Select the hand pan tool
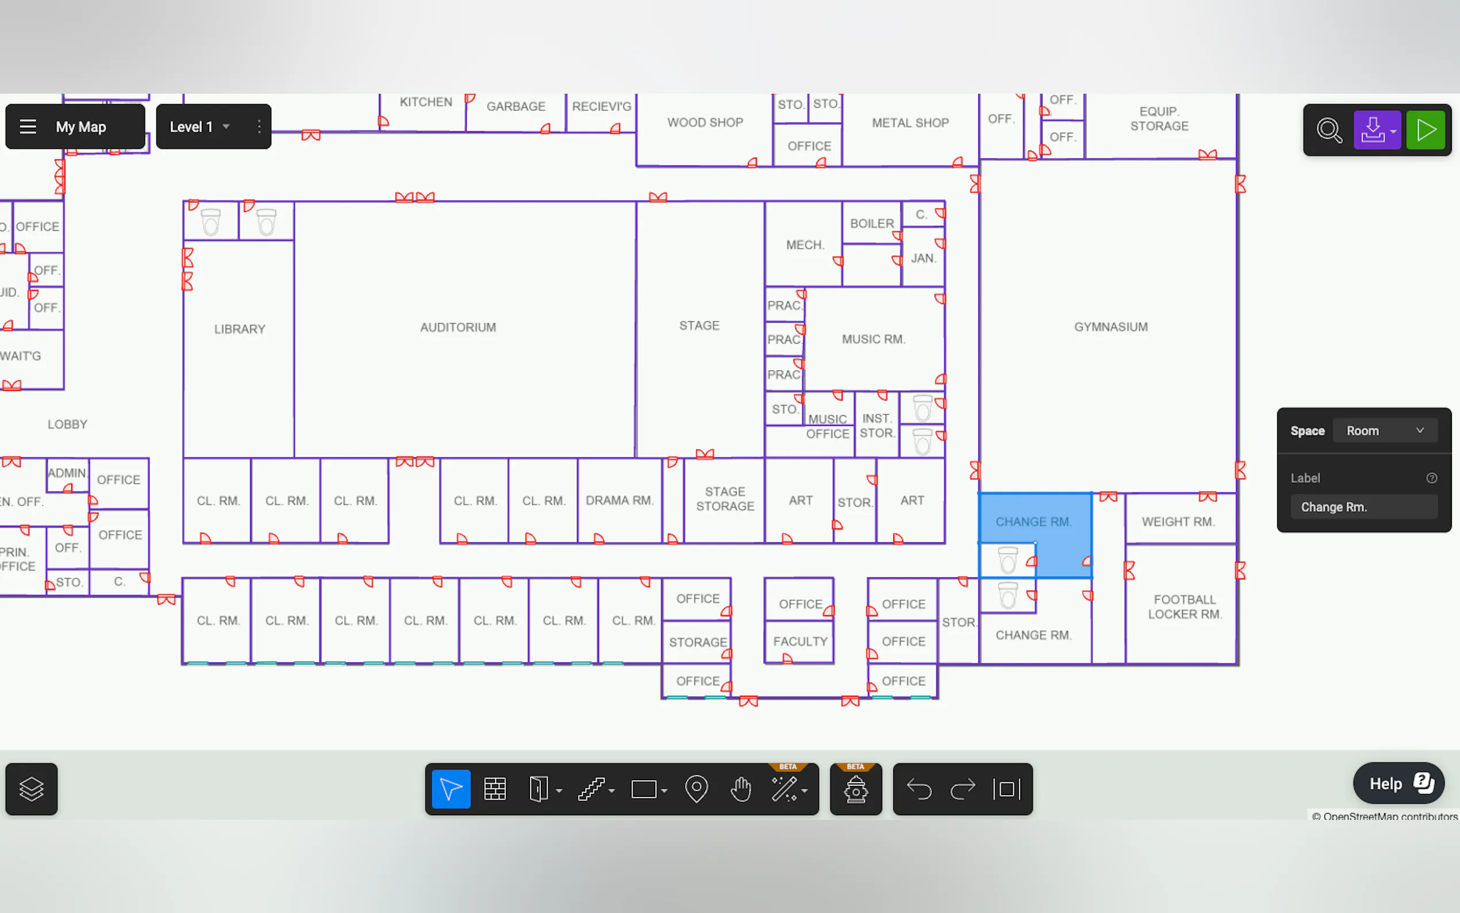 click(740, 789)
